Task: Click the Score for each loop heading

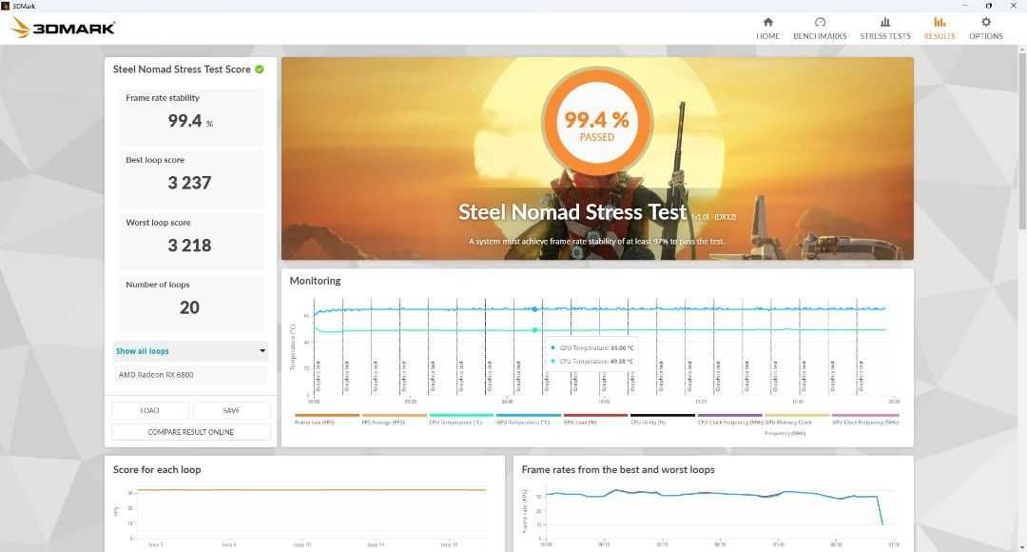Action: tap(157, 469)
